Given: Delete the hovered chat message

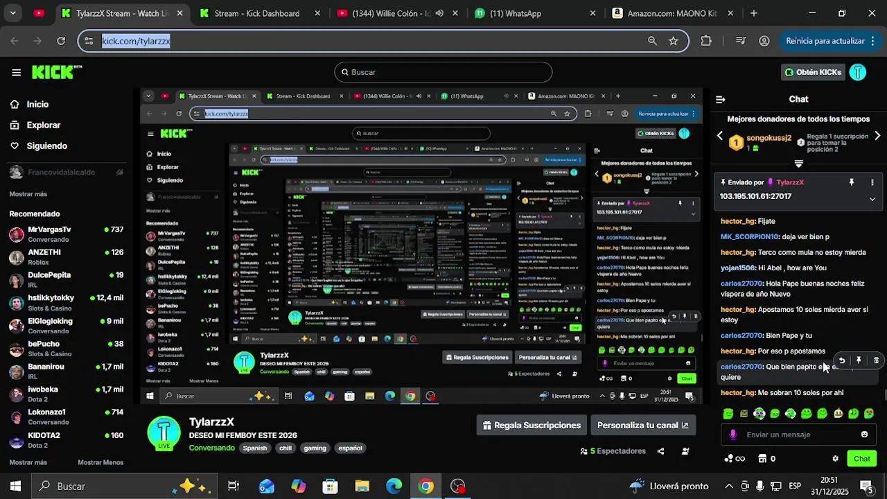Looking at the screenshot, I should coord(877,360).
